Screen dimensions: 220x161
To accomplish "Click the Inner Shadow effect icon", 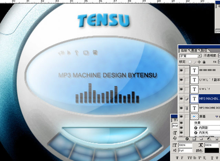I will tap(196, 128).
